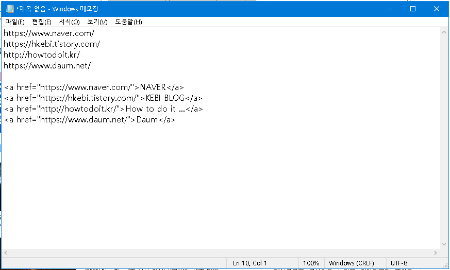Click the 100% zoom status entry
Viewport: 450px width, 270px height.
(x=311, y=263)
